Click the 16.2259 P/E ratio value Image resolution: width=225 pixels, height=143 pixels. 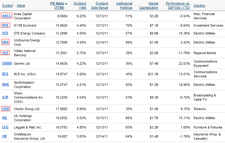click(x=61, y=97)
